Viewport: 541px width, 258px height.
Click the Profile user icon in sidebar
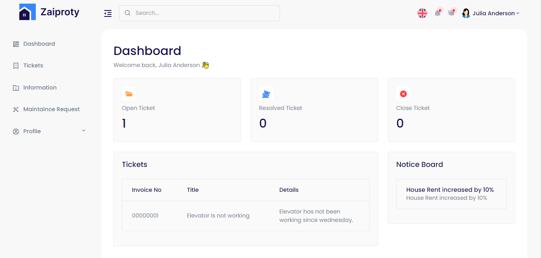[x=16, y=131]
